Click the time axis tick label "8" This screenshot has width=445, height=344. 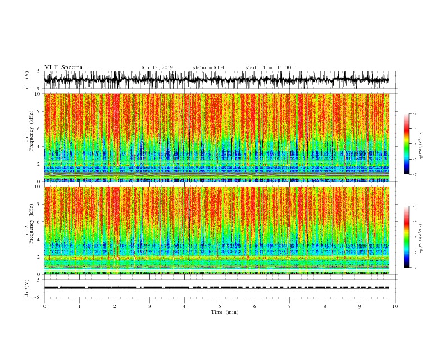325,306
